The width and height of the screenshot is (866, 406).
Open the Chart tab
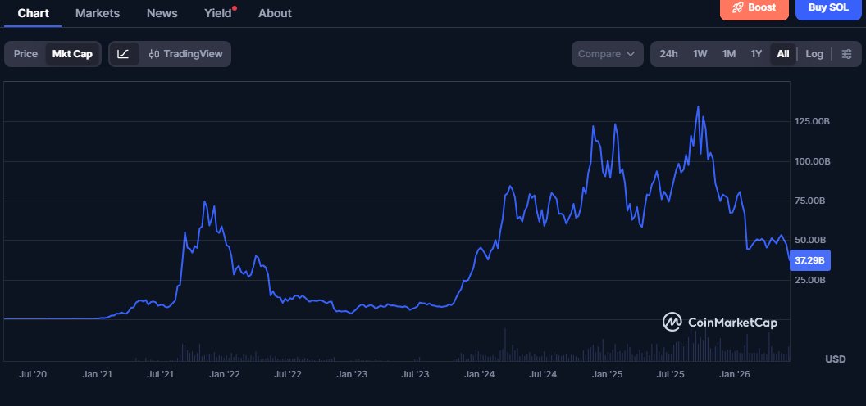pyautogui.click(x=33, y=13)
